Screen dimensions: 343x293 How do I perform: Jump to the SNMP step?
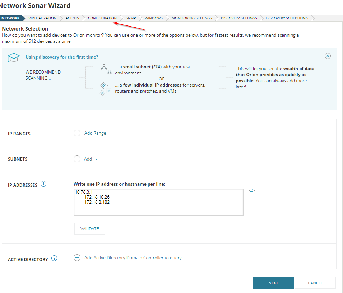click(131, 18)
